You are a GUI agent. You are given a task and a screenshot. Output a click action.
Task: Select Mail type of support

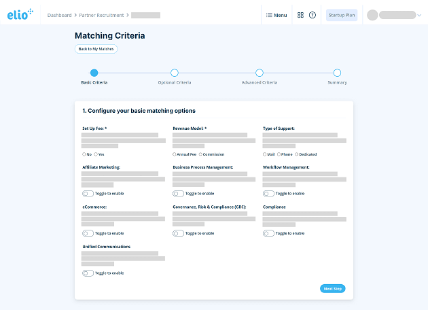coord(264,154)
